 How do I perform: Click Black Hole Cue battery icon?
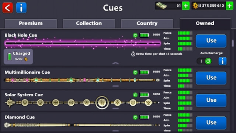(144, 35)
